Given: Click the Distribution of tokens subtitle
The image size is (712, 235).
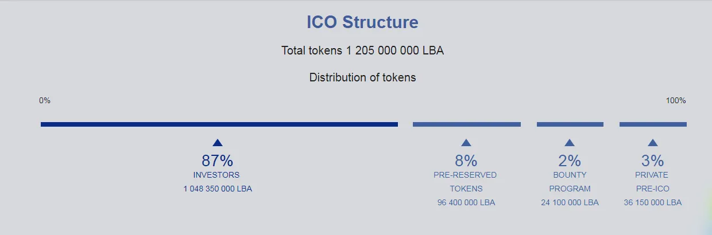Looking at the screenshot, I should 362,77.
